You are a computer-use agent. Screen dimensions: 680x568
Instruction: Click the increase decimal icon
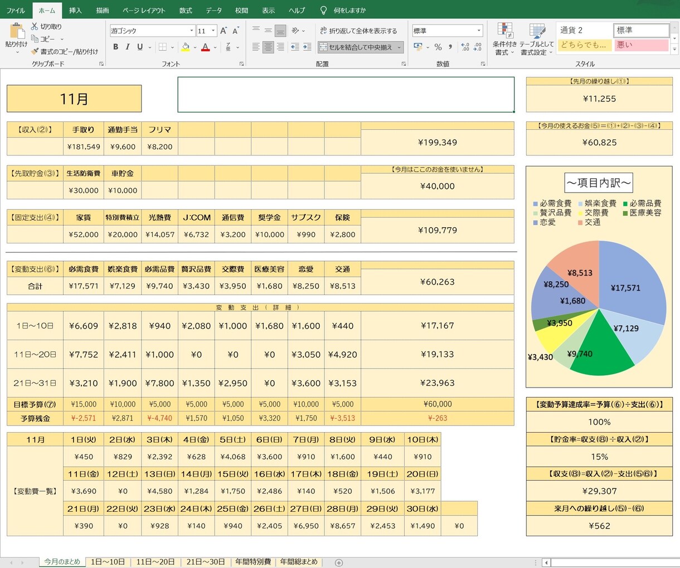[x=465, y=47]
